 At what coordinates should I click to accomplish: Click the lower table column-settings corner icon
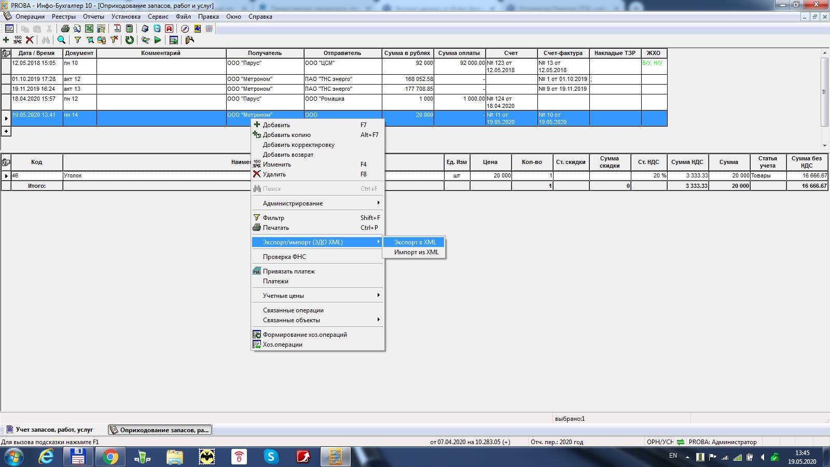click(x=6, y=162)
